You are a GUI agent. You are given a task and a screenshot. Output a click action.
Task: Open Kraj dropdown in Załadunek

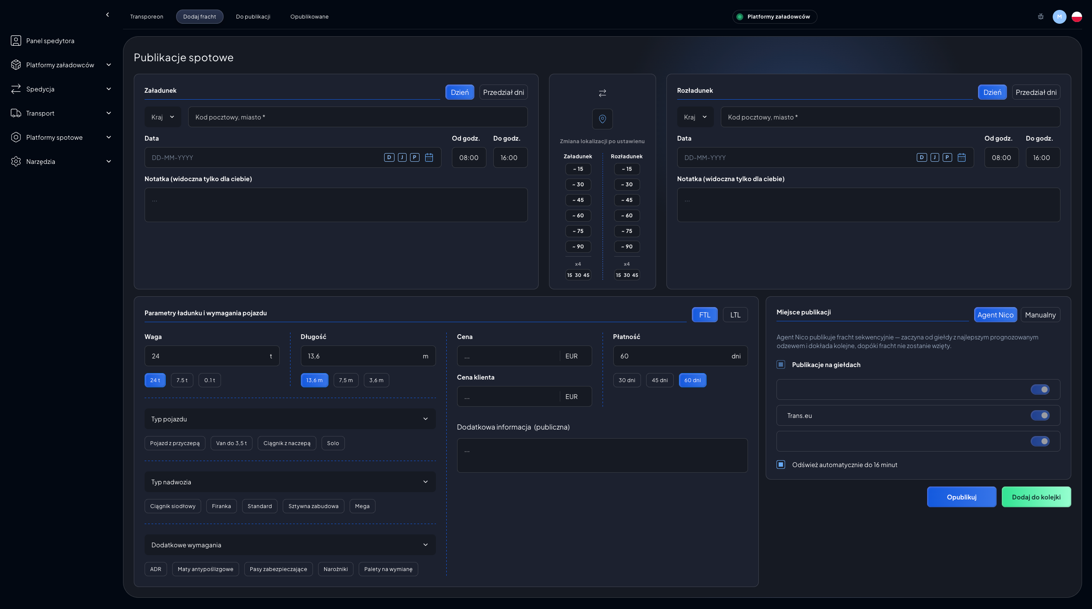[x=163, y=117]
